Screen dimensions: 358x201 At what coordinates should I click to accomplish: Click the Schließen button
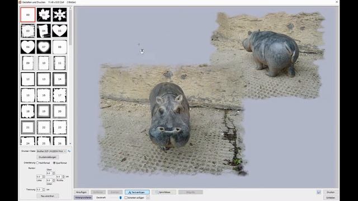click(x=331, y=198)
